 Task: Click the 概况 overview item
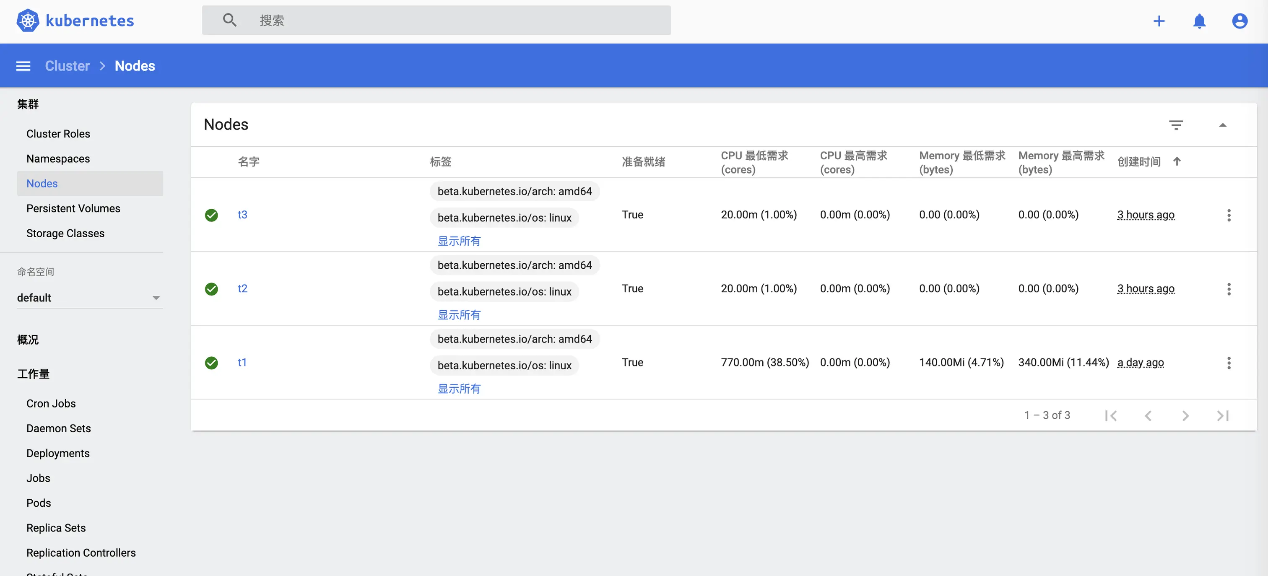tap(28, 340)
